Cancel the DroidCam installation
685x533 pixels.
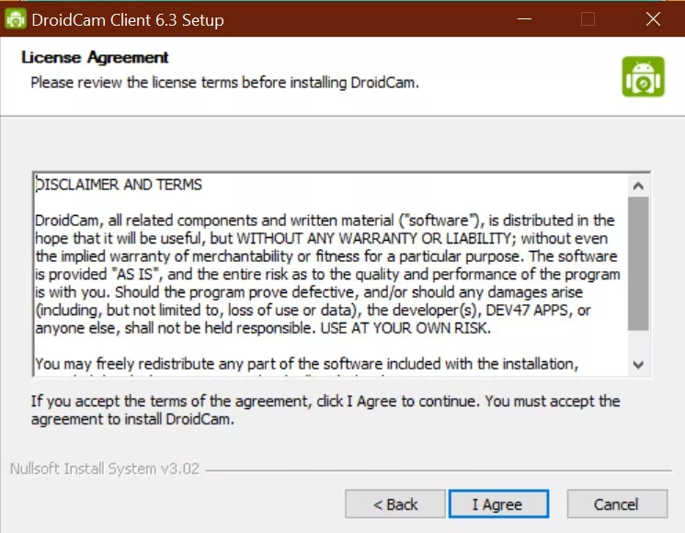(x=616, y=504)
